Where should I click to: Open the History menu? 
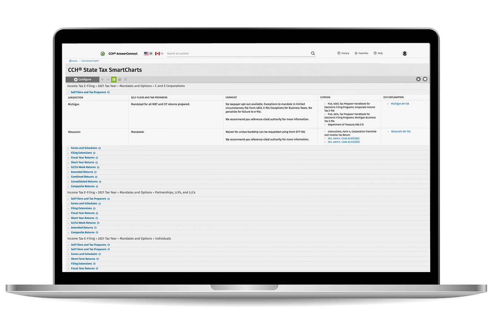point(343,53)
